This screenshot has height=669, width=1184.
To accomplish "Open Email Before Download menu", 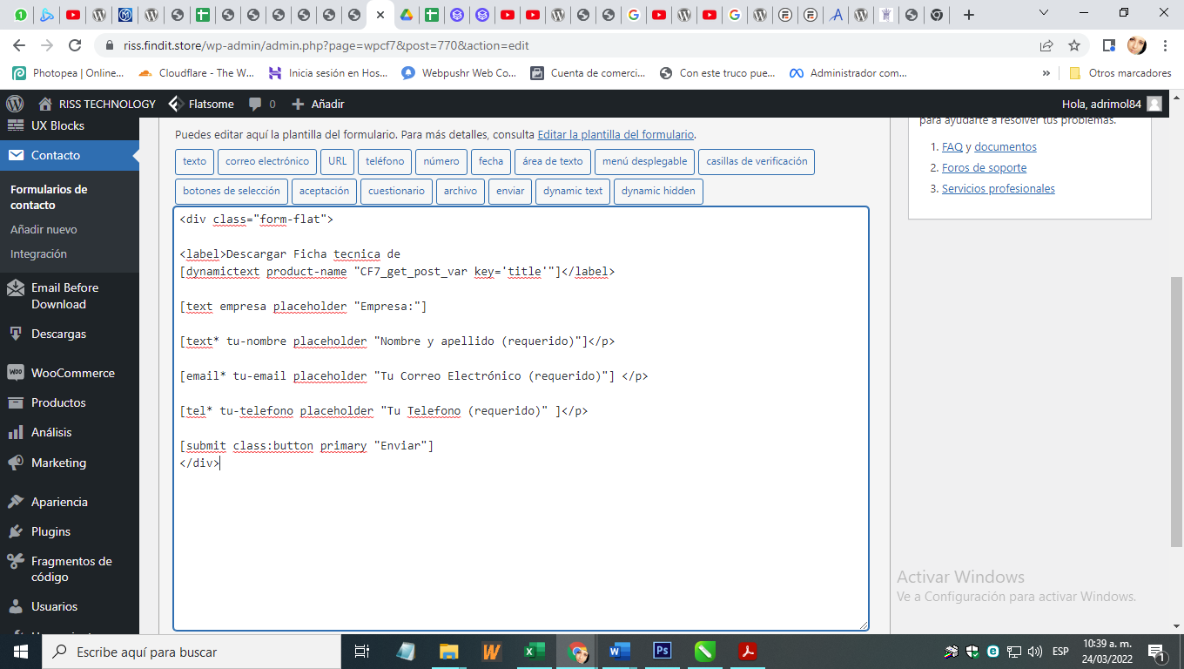I will click(x=70, y=295).
